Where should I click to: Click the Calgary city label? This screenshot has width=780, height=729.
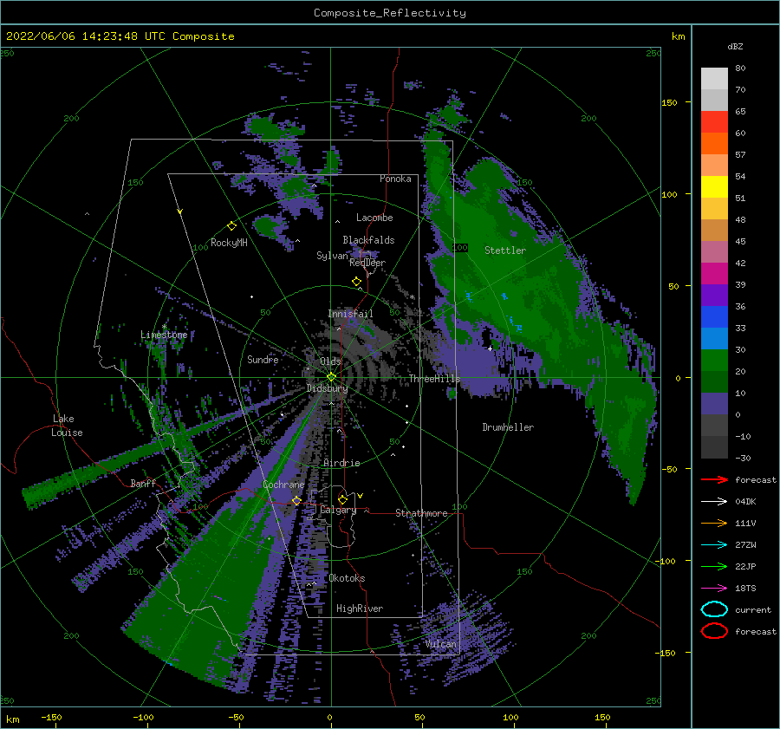[338, 510]
